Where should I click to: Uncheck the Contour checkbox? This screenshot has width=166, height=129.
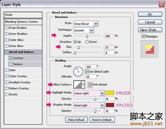11,58
